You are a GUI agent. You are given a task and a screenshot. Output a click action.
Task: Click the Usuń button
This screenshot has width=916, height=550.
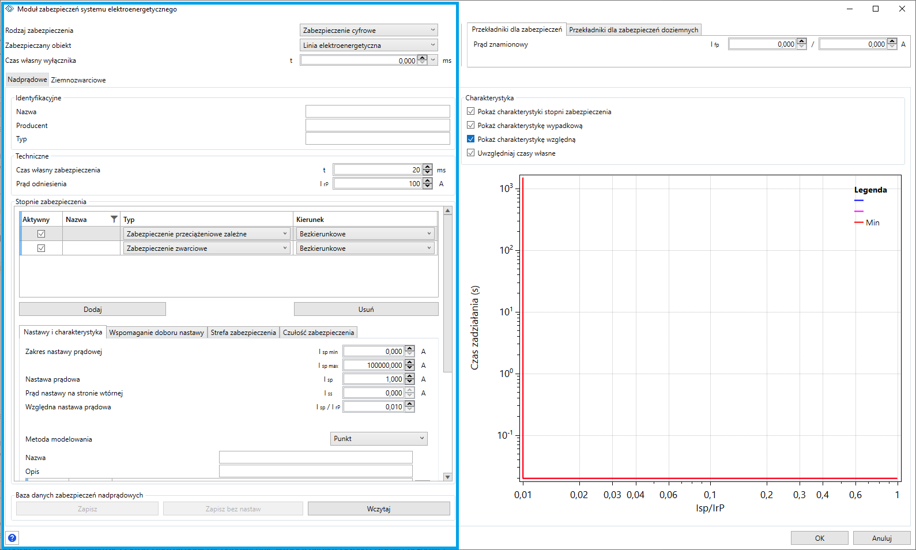[366, 309]
